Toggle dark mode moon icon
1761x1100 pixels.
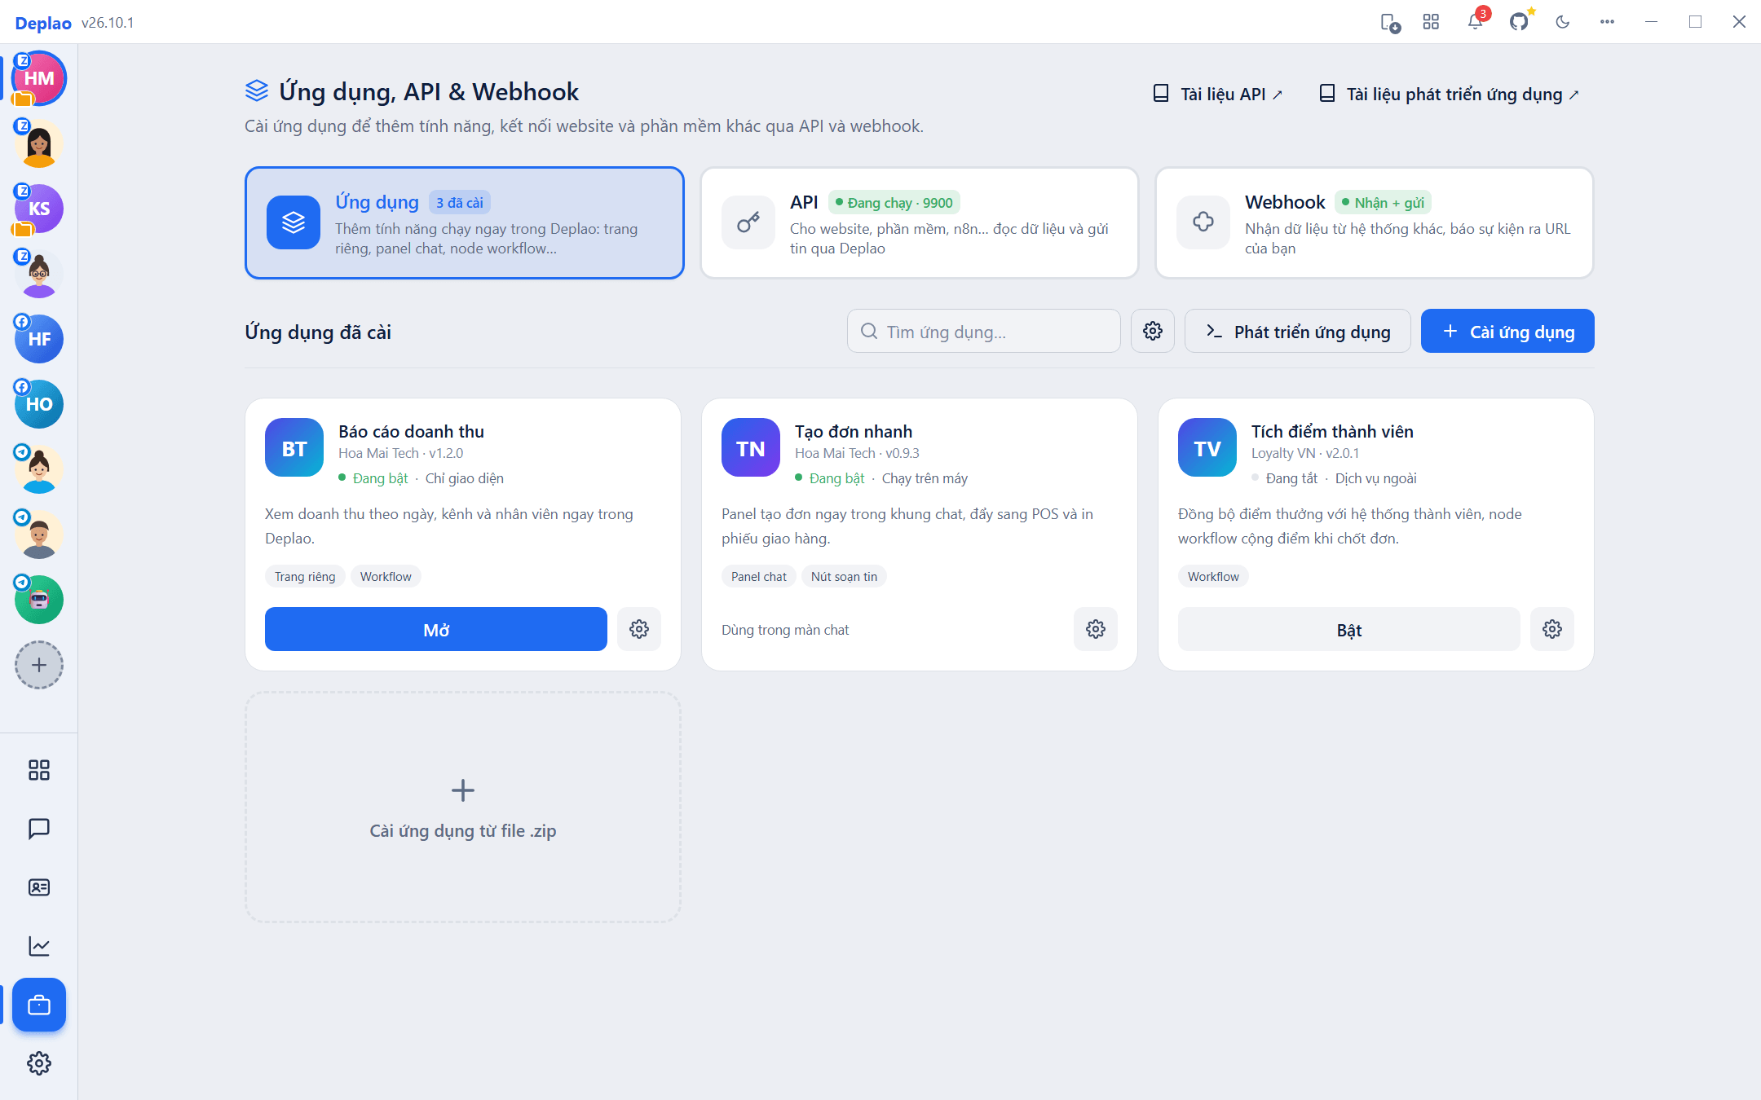click(x=1563, y=22)
